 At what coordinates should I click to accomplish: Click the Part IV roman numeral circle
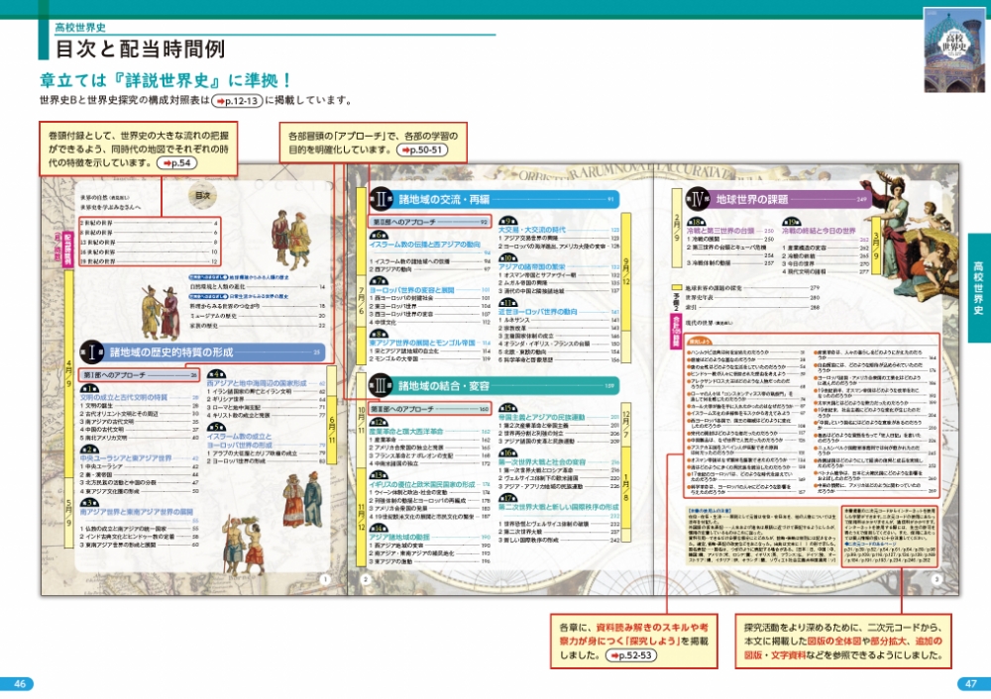(x=698, y=199)
